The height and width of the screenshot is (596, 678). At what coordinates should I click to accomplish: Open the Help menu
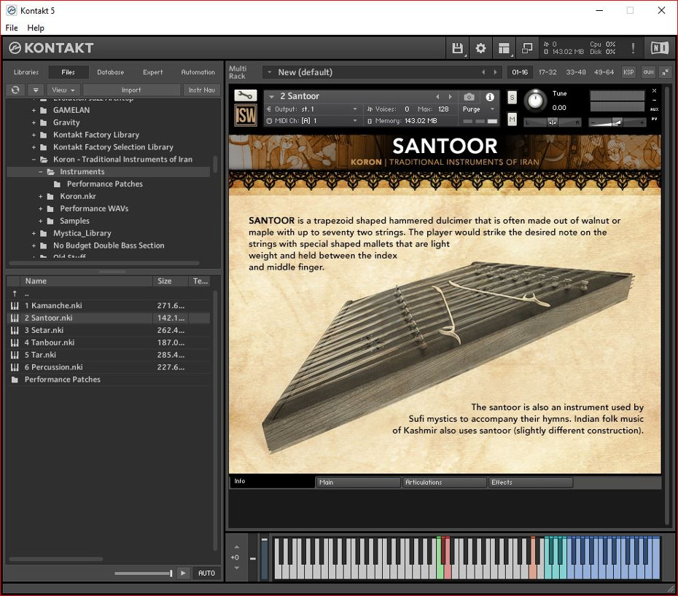pos(36,28)
